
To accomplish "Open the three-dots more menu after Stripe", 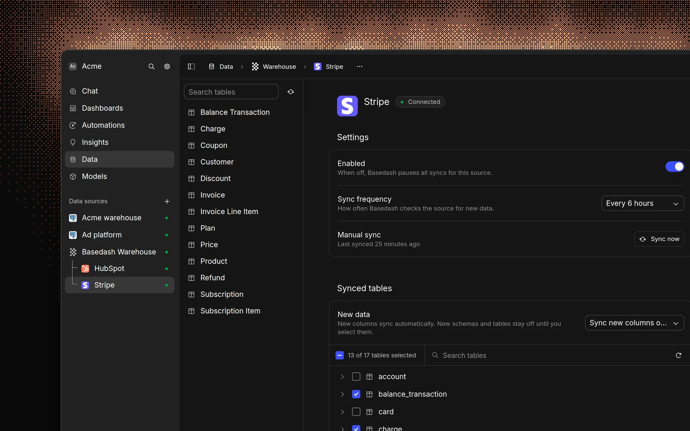I will pos(359,67).
